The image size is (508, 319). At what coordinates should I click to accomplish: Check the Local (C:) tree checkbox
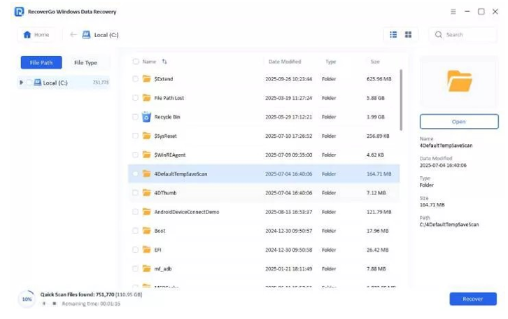29,83
